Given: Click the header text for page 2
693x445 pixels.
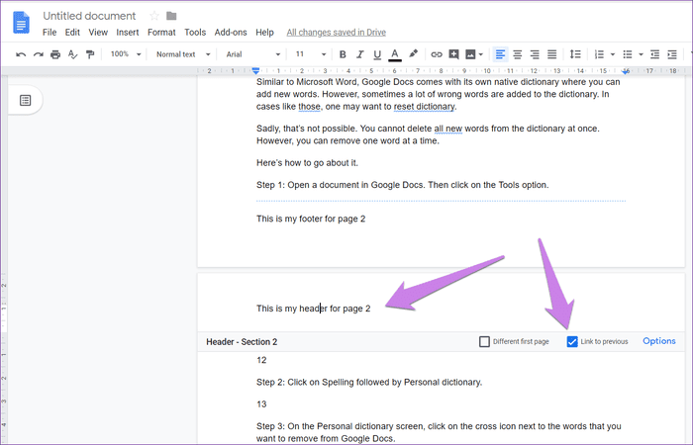Looking at the screenshot, I should coord(314,309).
